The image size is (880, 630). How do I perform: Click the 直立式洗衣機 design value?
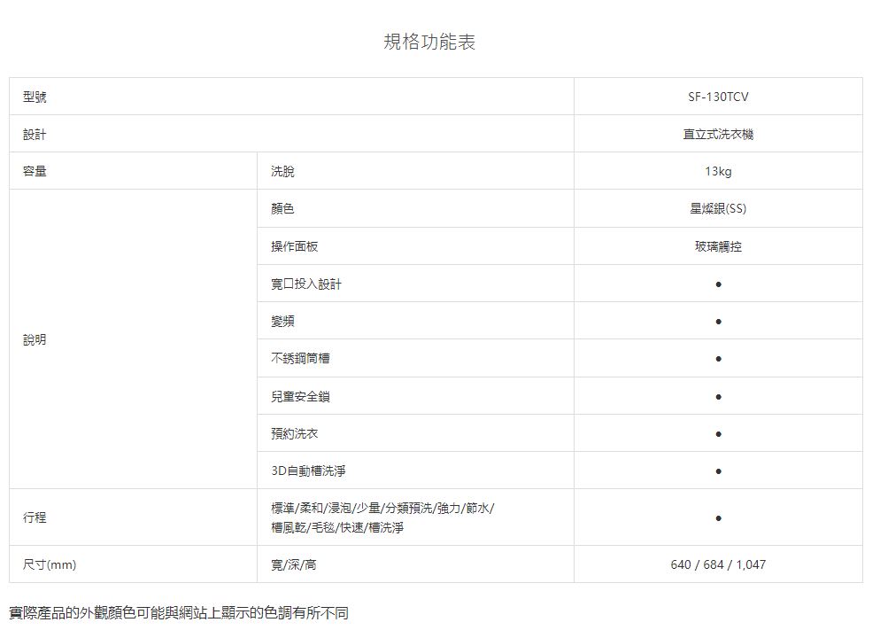click(x=718, y=135)
